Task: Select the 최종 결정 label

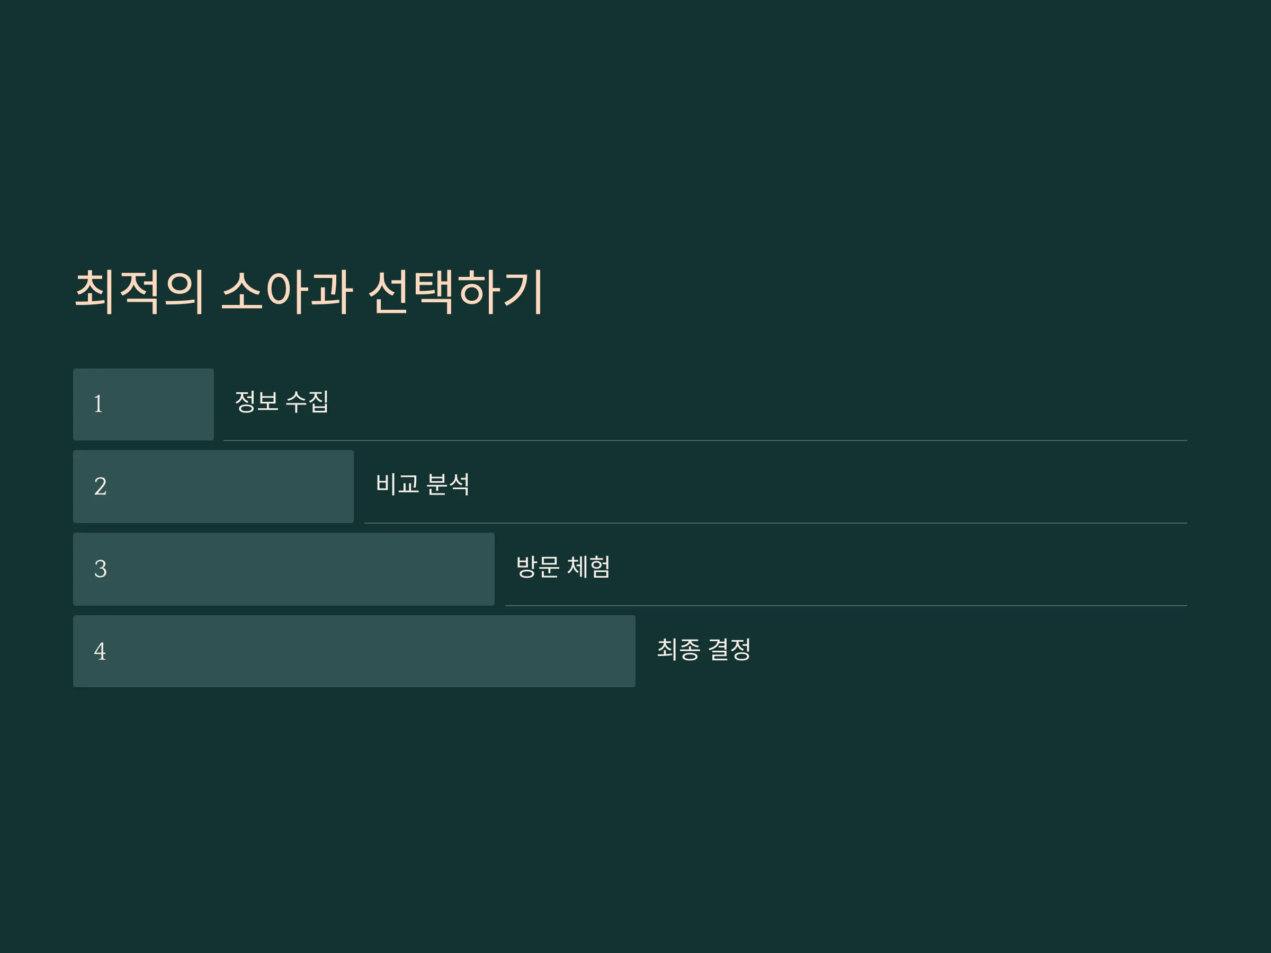Action: point(704,649)
